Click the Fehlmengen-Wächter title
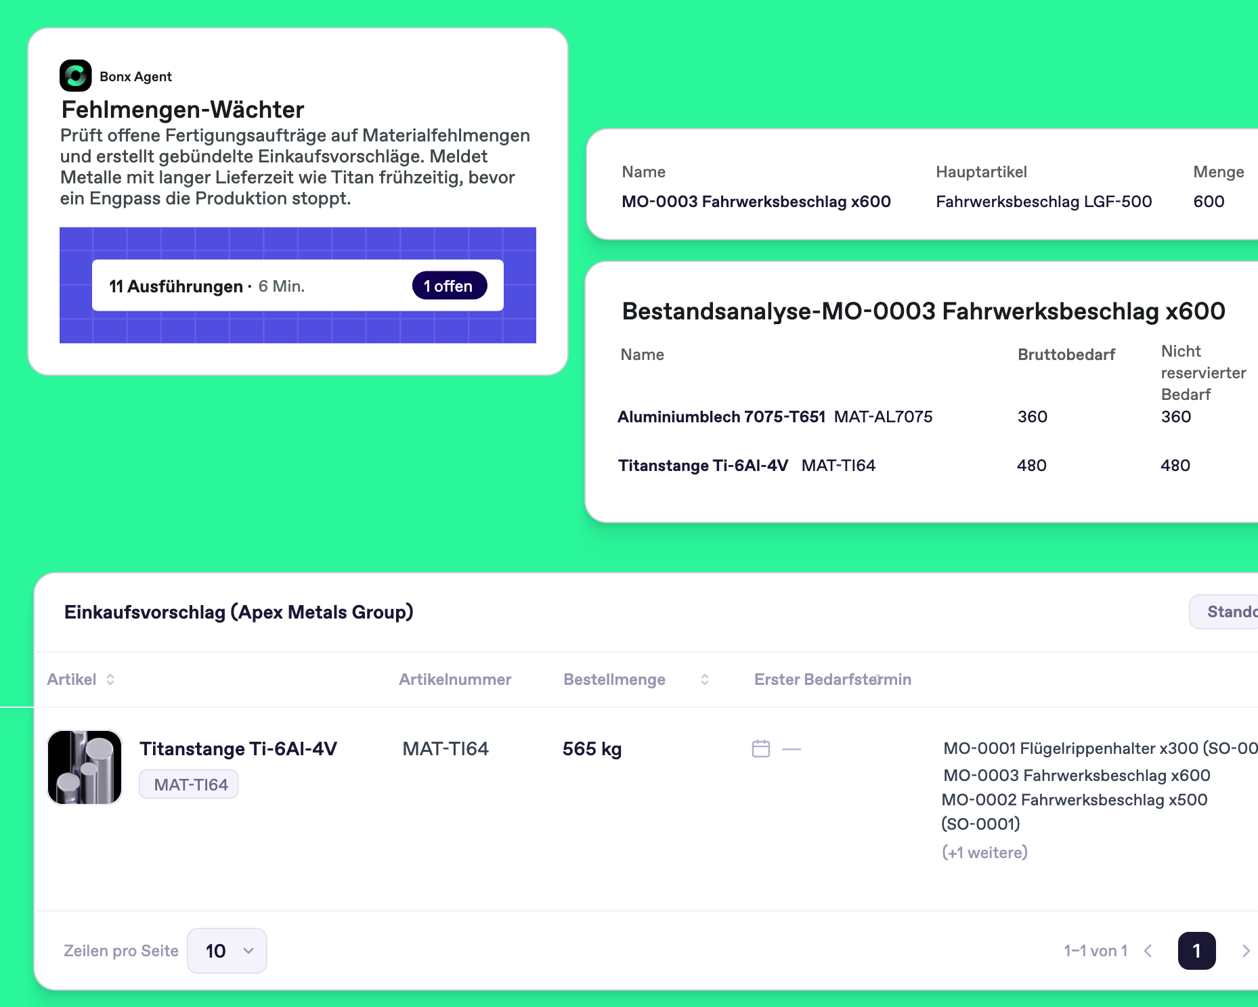This screenshot has height=1007, width=1258. (x=183, y=110)
